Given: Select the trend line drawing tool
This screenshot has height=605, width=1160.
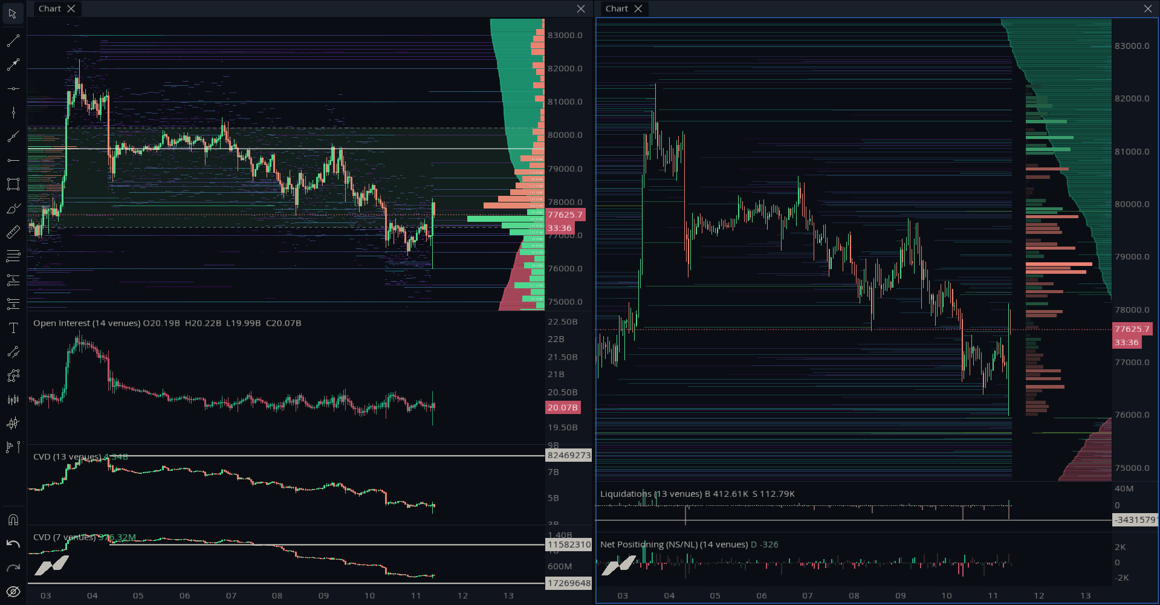Looking at the screenshot, I should pos(13,41).
